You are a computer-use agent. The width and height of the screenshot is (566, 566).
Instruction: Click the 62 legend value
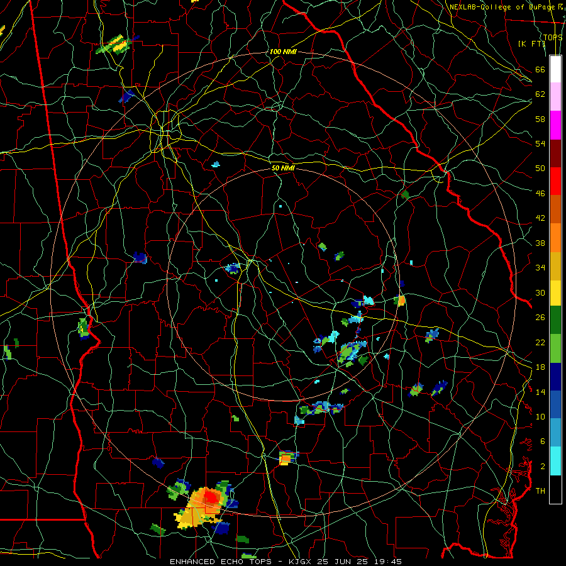(540, 94)
